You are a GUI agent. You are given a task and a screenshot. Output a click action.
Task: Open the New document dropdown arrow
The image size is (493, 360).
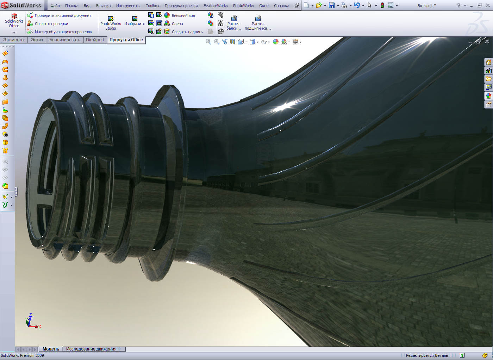(x=312, y=6)
